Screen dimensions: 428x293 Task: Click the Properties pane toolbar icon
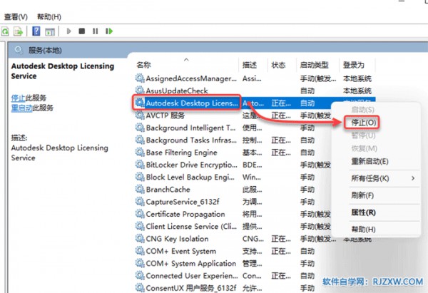coord(50,31)
